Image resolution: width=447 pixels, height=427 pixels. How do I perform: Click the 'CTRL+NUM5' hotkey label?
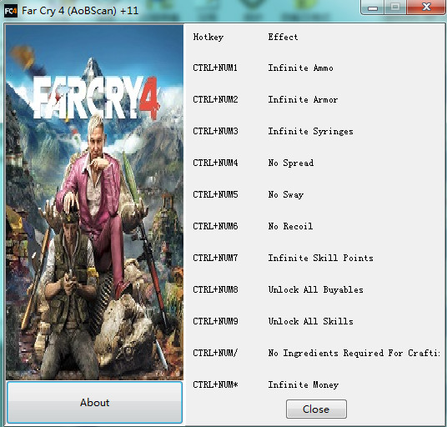coord(215,194)
